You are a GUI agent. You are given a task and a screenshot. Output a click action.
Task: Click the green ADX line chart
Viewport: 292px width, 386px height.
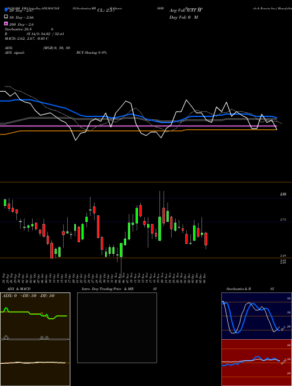pyautogui.click(x=35, y=316)
